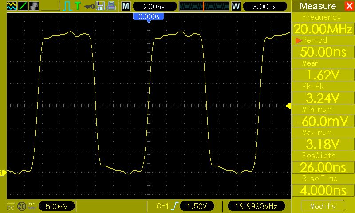Click the -60.0mV minimum value
Screen dimensions: 355x213
pyautogui.click(x=323, y=121)
